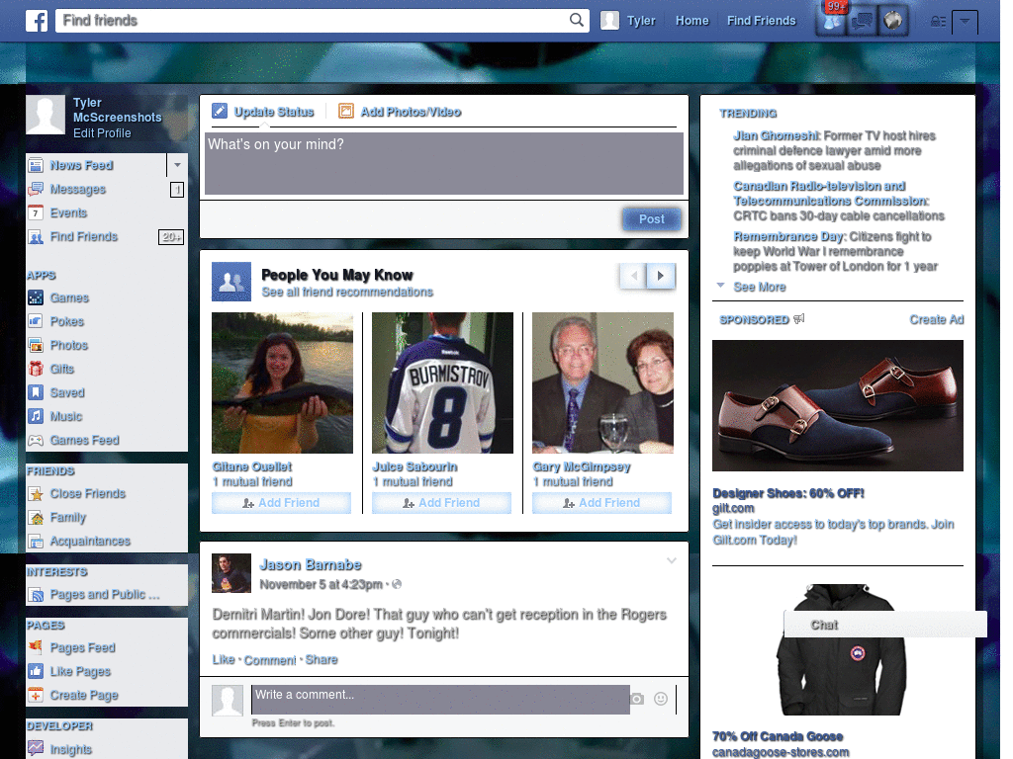Show previous friend suggestions arrow

[x=634, y=277]
